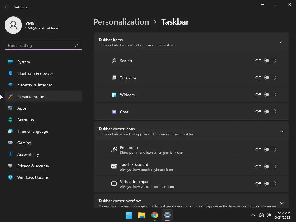Open the Start menu from the taskbar
Viewport: 296px width, 222px height.
(129, 215)
